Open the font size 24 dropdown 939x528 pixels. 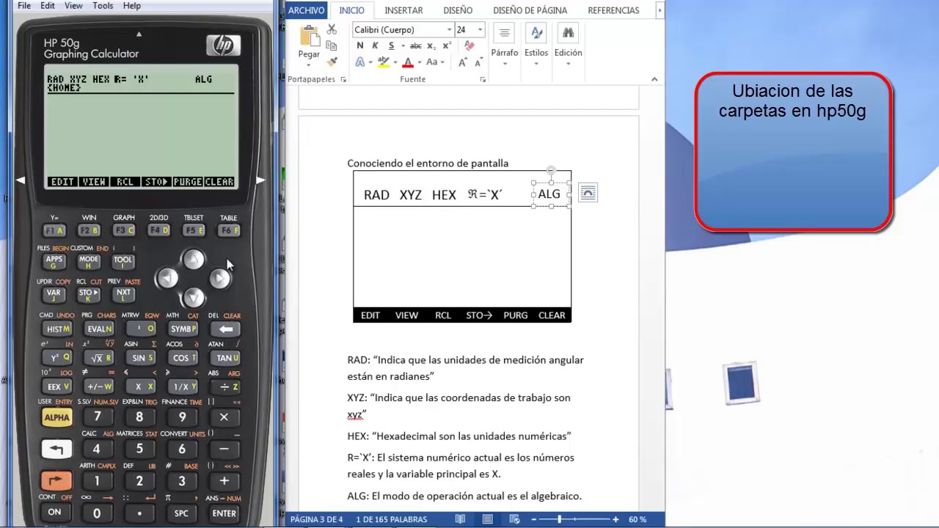tap(480, 29)
